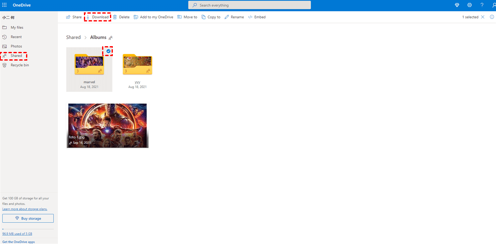Viewport: 496px width, 244px height.
Task: Toggle the marvel folder selection checkmark
Action: tap(108, 51)
